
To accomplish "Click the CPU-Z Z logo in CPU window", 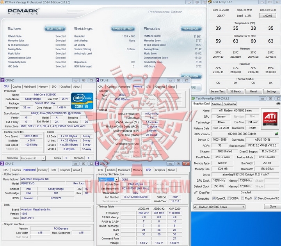I will coord(2,80).
